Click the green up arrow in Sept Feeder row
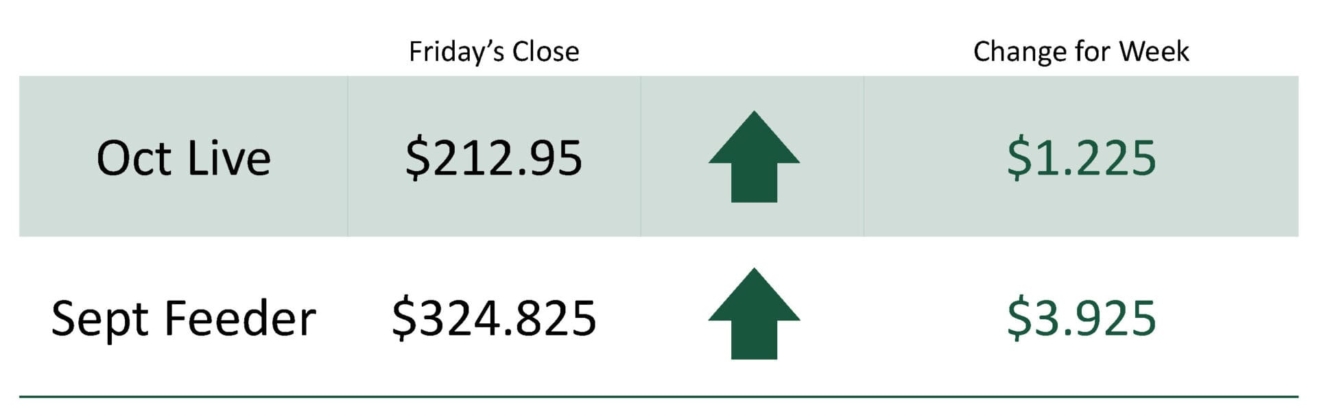Screen dimensions: 1317x413 [754, 314]
